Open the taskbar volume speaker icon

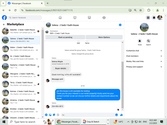click(x=140, y=122)
